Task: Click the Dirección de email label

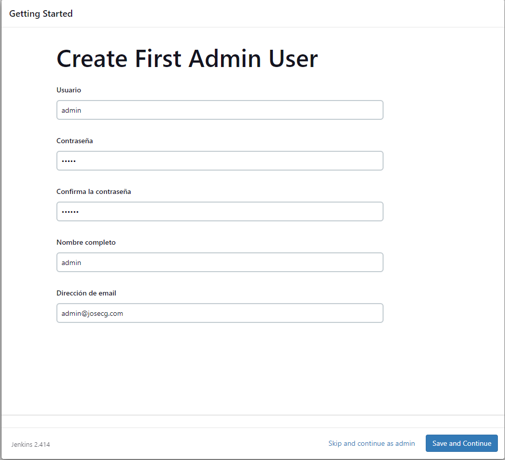Action: 86,293
